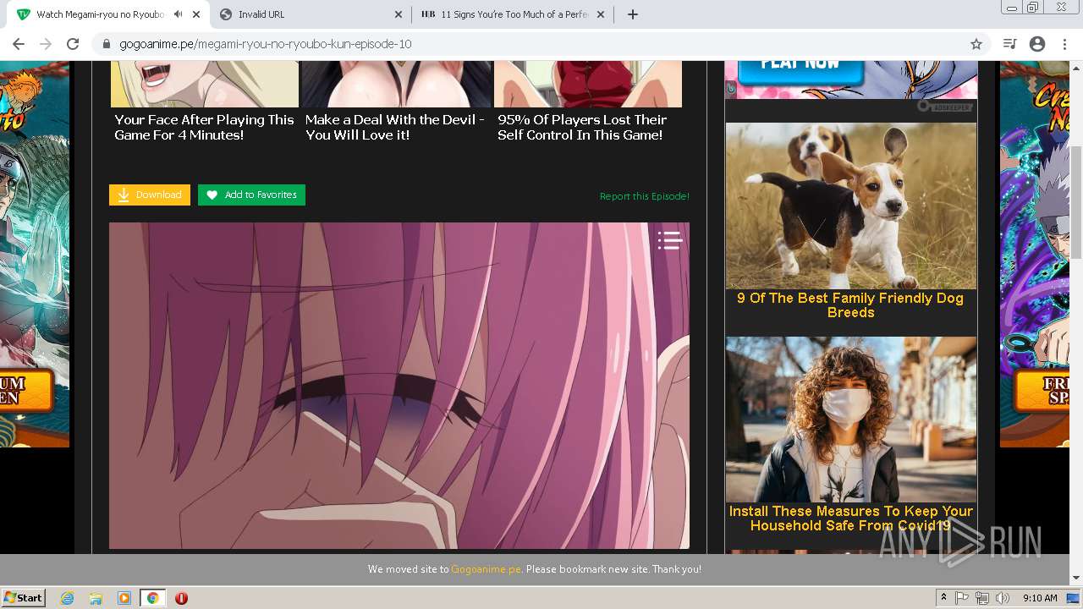1083x609 pixels.
Task: Select Chrome in the taskbar
Action: 152,598
